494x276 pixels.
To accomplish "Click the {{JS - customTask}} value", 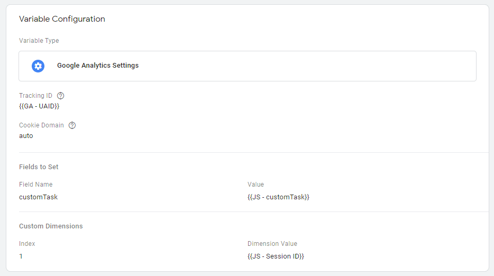I will [x=279, y=197].
